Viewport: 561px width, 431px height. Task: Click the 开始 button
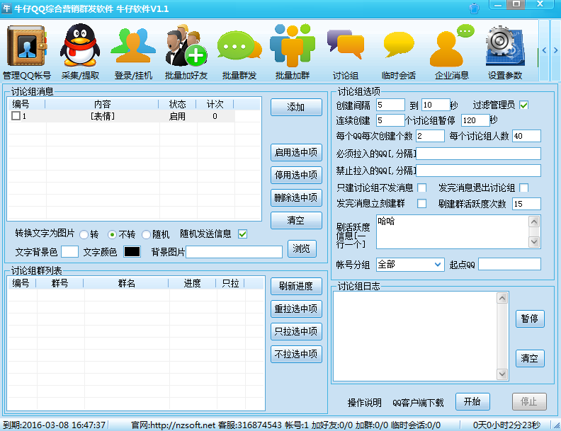click(x=472, y=402)
